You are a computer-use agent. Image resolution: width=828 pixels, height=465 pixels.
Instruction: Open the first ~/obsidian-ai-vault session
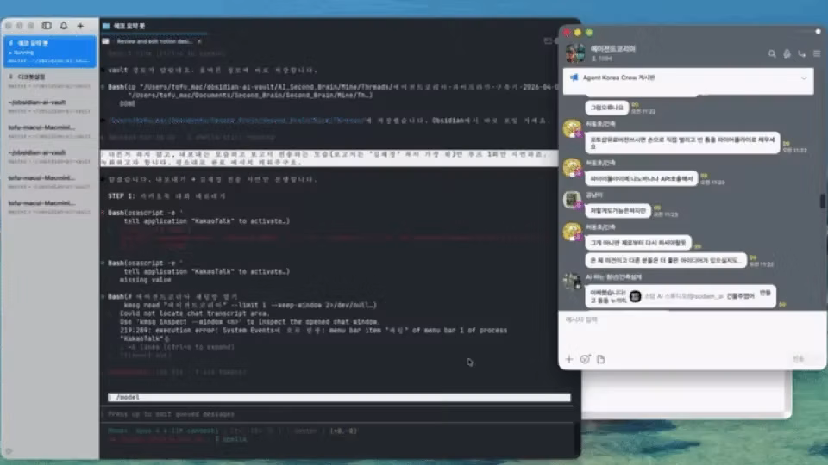(x=50, y=106)
